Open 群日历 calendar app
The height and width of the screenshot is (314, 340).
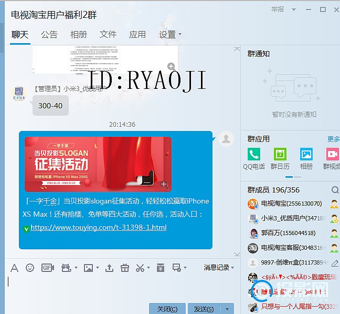point(280,154)
